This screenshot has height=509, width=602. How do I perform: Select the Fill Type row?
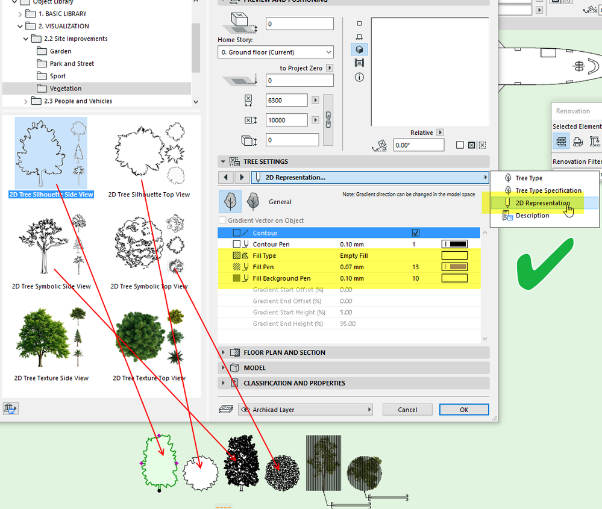pyautogui.click(x=349, y=255)
